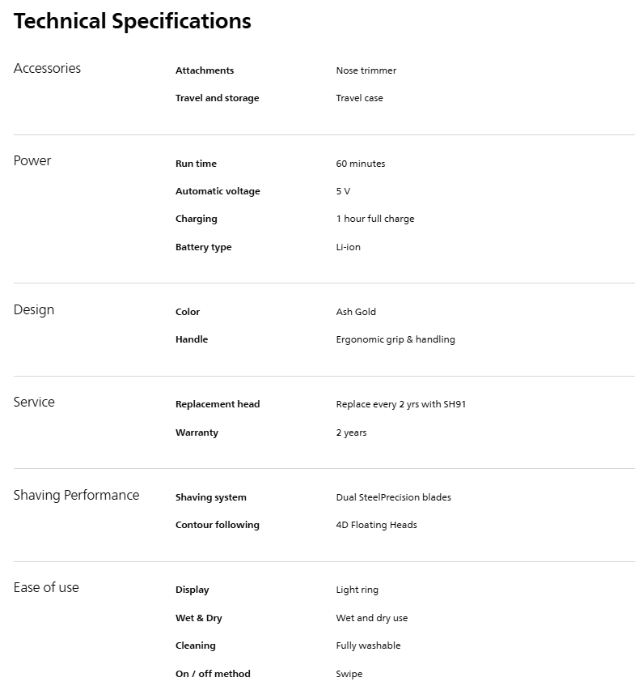Viewport: 643px width, 686px height.
Task: Click the Nose trimmer value
Action: click(x=366, y=70)
